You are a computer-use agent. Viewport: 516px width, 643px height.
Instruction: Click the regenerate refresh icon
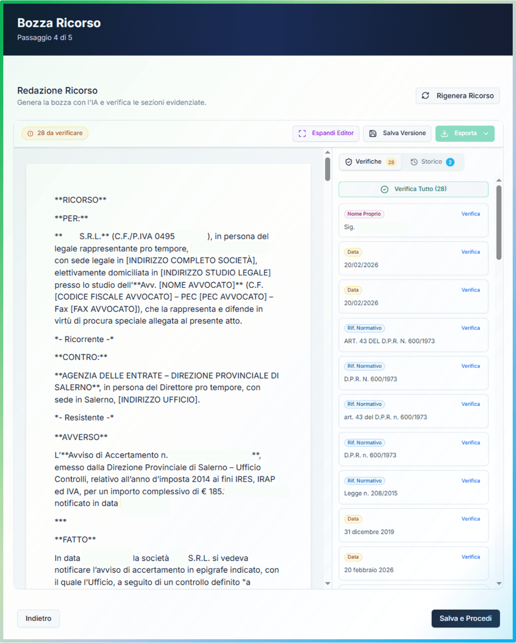pyautogui.click(x=425, y=96)
